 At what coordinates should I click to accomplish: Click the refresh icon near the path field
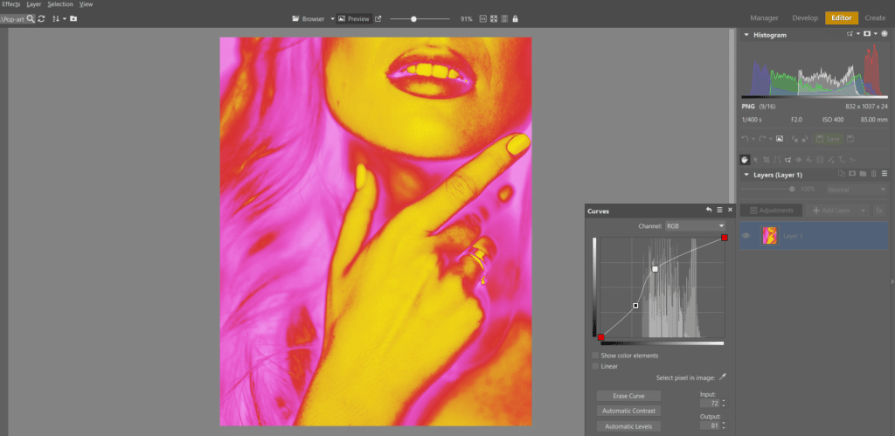point(41,18)
